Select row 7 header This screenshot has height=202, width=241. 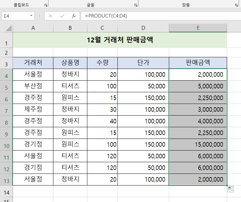[x=6, y=110]
